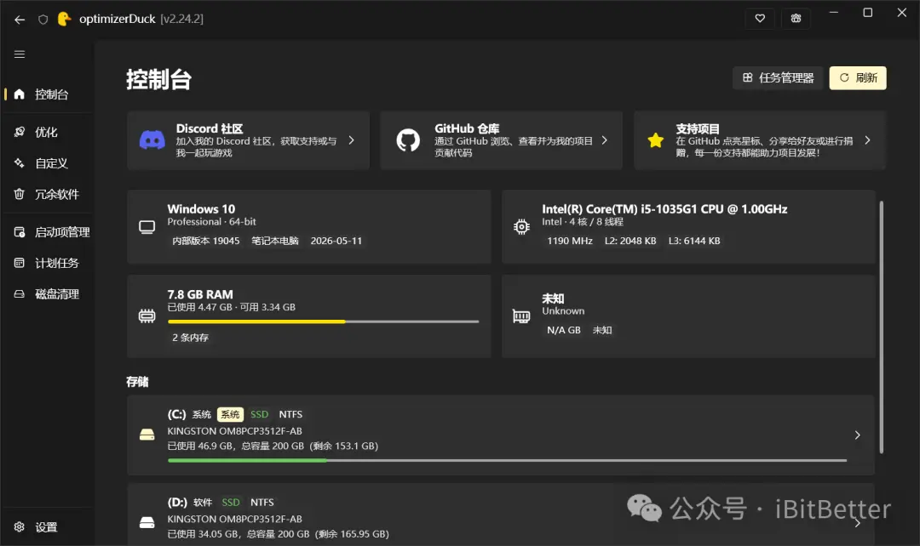Click the paw icon beside the heart
Screen dimensions: 920x546
coord(796,19)
